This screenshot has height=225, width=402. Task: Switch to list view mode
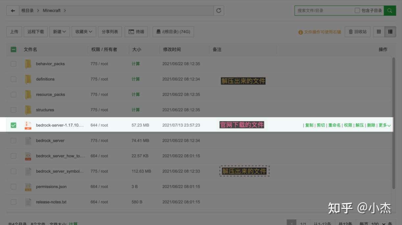[389, 32]
